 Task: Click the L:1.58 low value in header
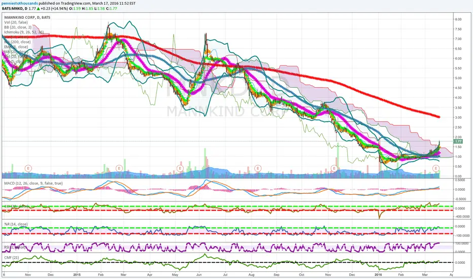coord(98,9)
